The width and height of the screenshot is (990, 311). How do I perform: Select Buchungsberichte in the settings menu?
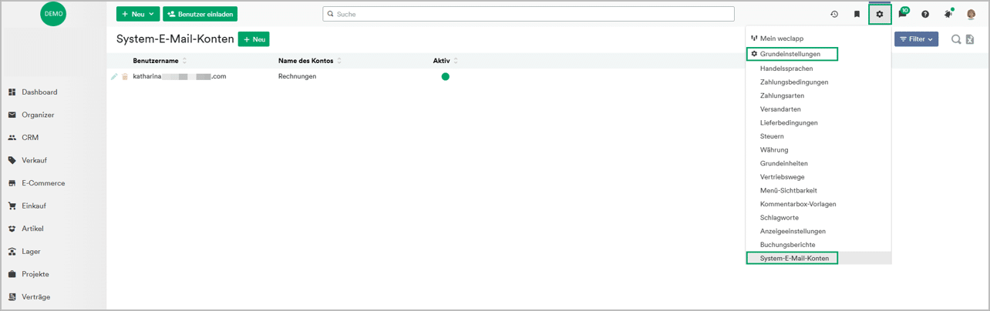787,245
